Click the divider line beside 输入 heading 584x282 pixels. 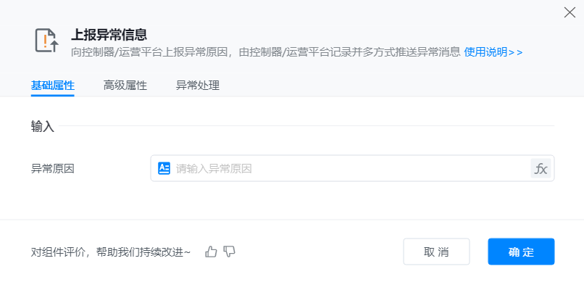(306, 126)
